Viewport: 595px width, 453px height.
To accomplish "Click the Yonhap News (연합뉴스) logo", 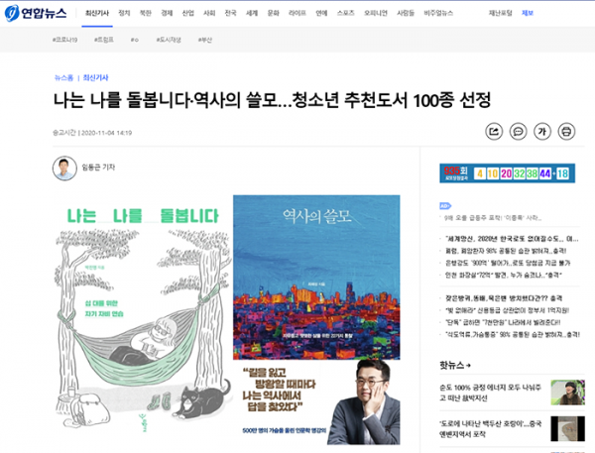I will pyautogui.click(x=35, y=15).
